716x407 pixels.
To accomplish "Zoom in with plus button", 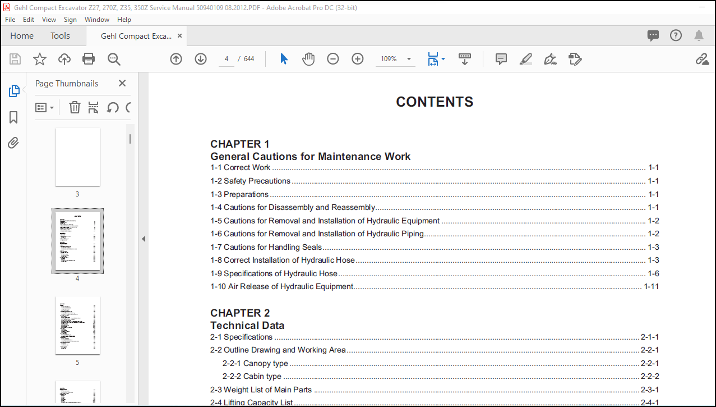I will pyautogui.click(x=358, y=59).
